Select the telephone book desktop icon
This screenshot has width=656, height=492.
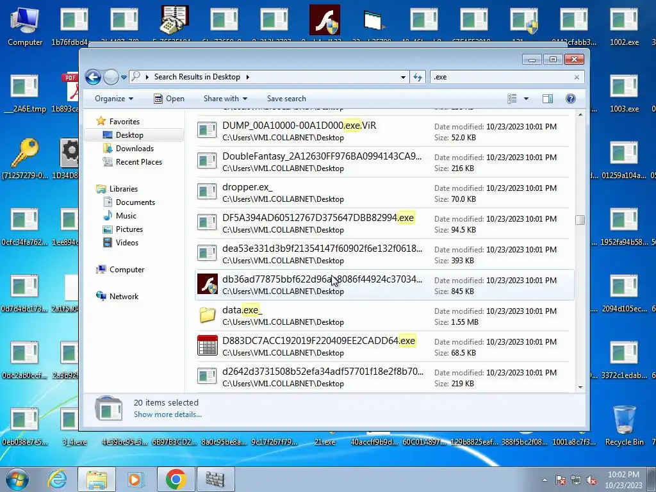(174, 20)
